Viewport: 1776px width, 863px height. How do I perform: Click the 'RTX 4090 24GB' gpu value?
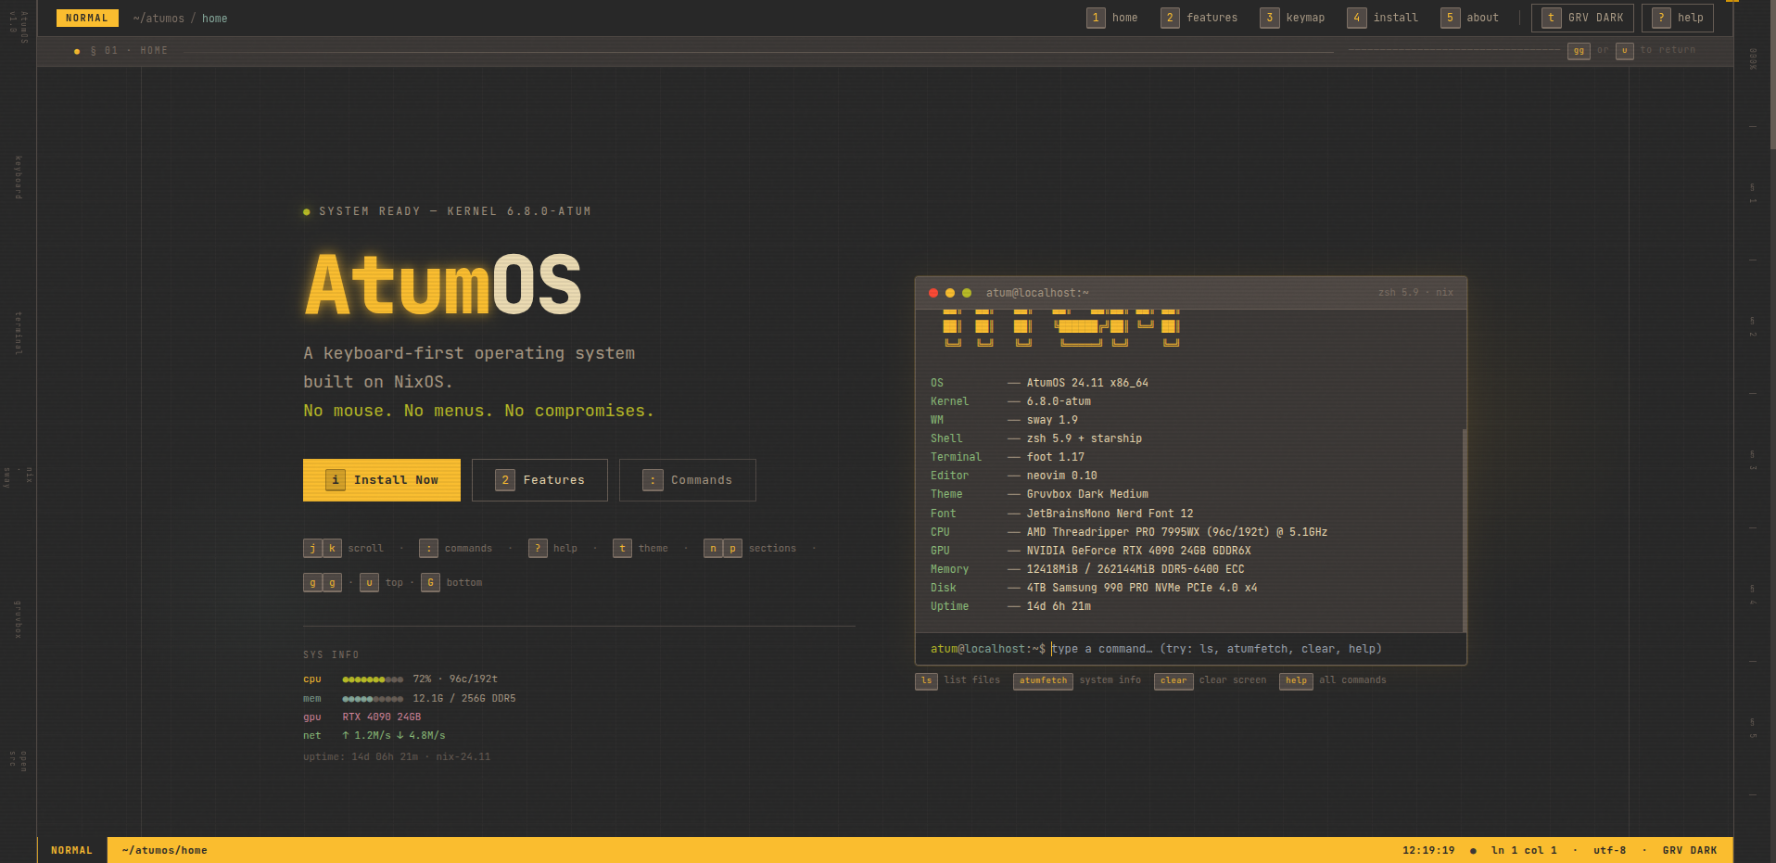coord(382,717)
